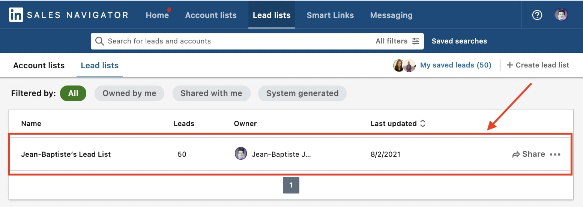The height and width of the screenshot is (207, 583).
Task: Click the search magnifier icon
Action: (99, 41)
